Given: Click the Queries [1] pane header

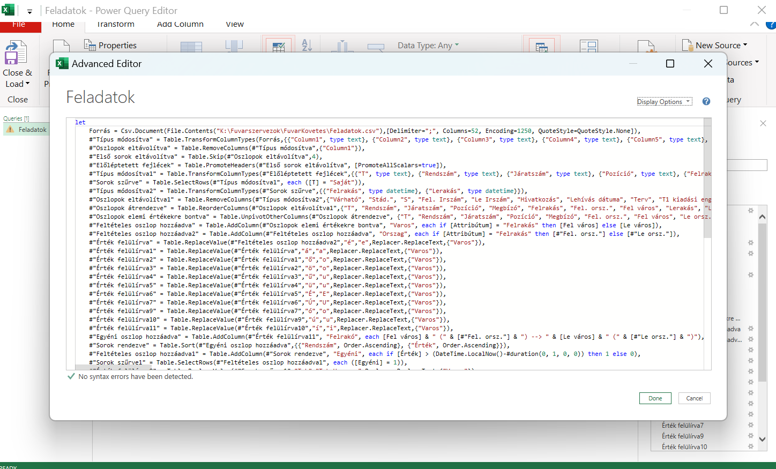Looking at the screenshot, I should [x=16, y=118].
